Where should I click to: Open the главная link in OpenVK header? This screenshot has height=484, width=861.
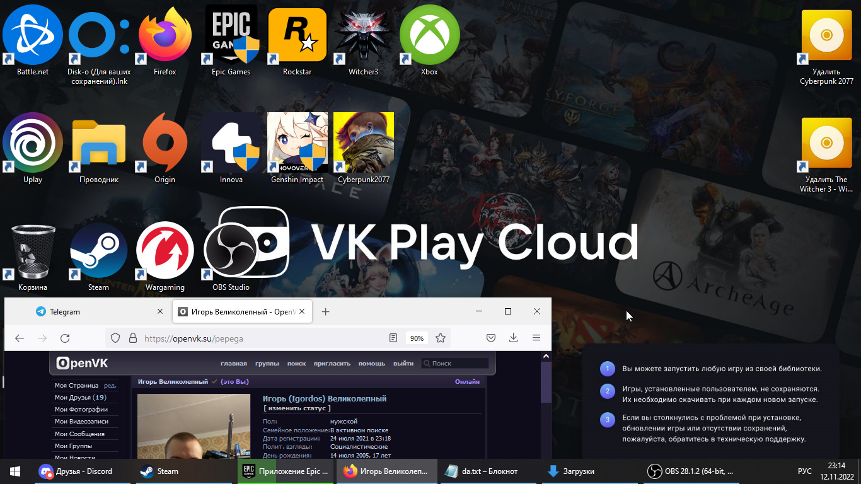[x=233, y=364]
